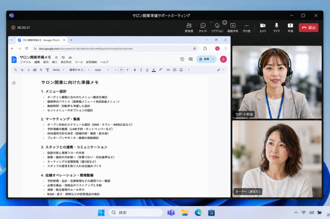Open the browser extensions puzzle icon
Screen dimensions: 330x219
point(205,48)
